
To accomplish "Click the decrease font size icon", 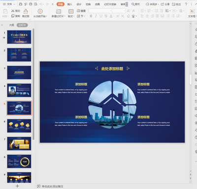I will point(133,11).
